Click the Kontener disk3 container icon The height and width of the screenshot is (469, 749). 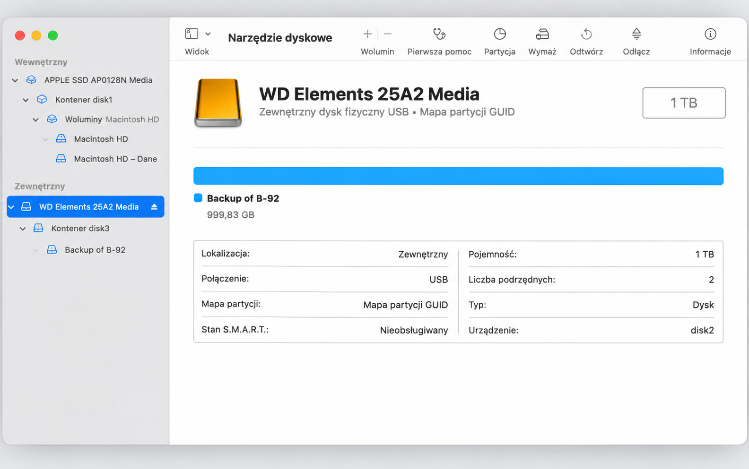point(38,228)
